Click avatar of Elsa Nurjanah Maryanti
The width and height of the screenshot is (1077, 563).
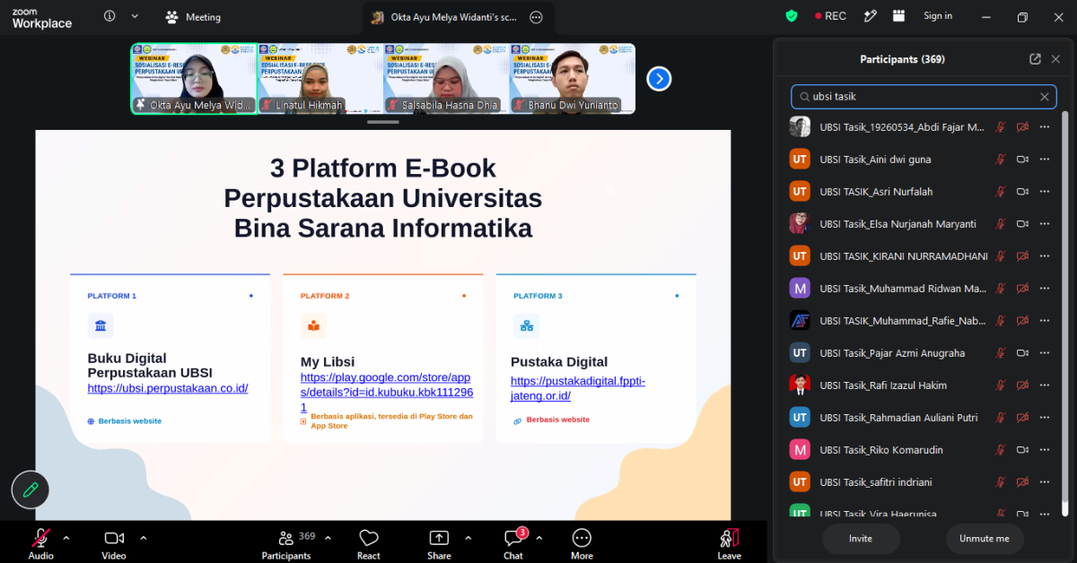coord(800,224)
